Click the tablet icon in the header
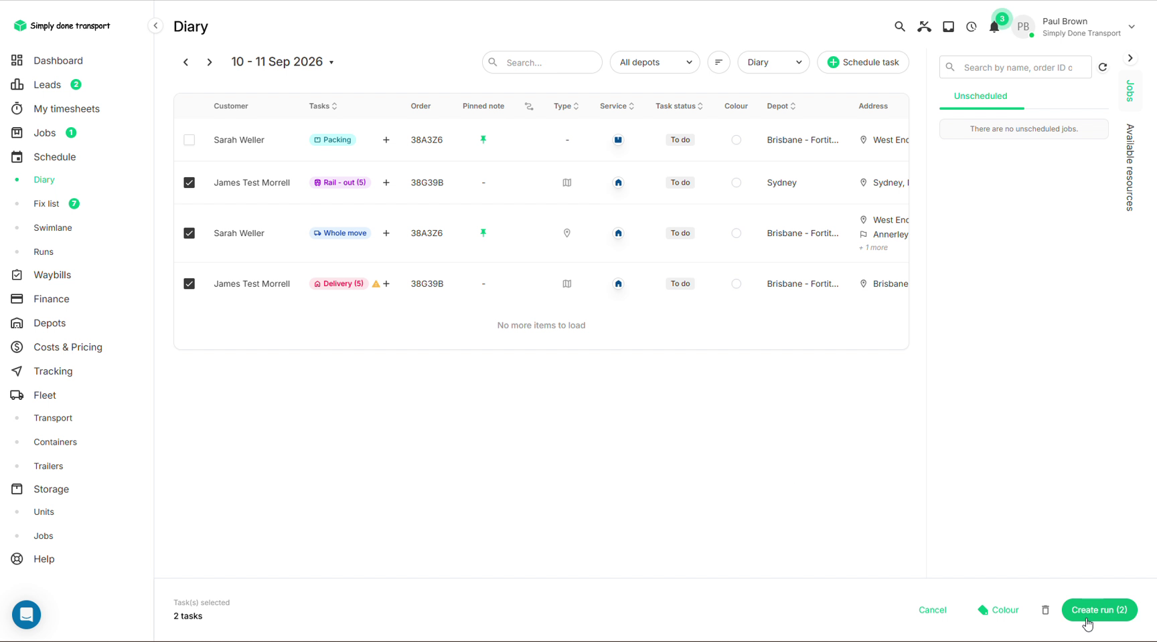 948,27
